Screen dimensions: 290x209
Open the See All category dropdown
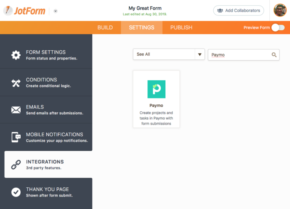(169, 54)
